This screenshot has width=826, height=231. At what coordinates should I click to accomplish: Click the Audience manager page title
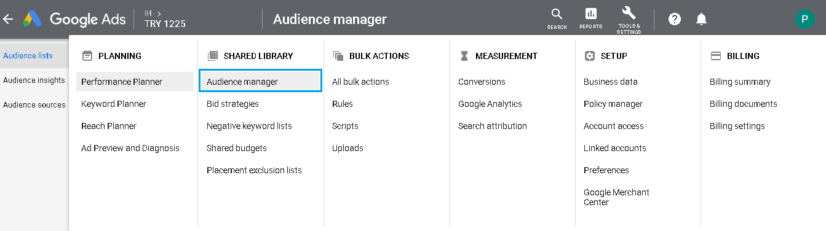[330, 19]
